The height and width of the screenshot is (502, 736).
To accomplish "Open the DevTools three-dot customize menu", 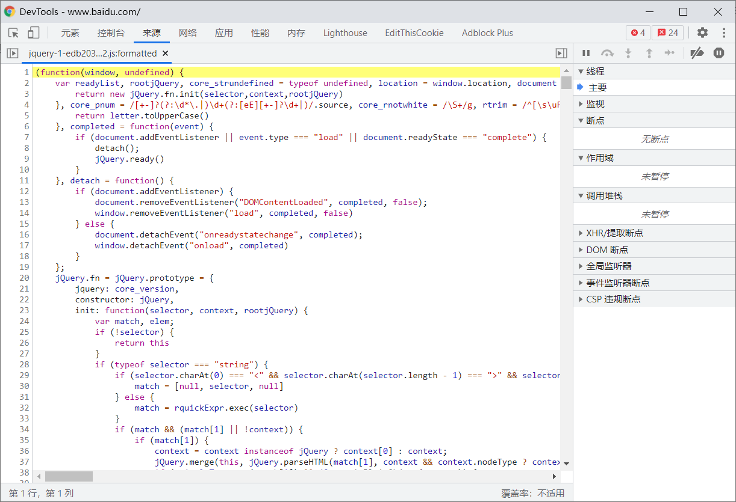I will point(723,33).
